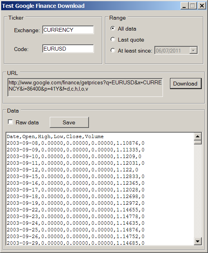
Task: Click the generated URL text box
Action: coord(85,87)
